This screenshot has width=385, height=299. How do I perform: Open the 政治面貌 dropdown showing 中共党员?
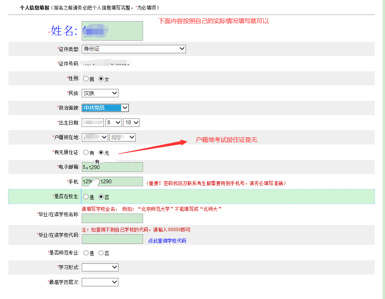(105, 108)
